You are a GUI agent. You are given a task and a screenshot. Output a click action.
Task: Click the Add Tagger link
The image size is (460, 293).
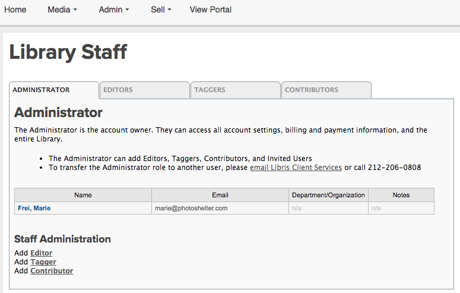43,262
